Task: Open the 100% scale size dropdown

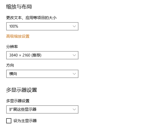Action: tap(42, 26)
